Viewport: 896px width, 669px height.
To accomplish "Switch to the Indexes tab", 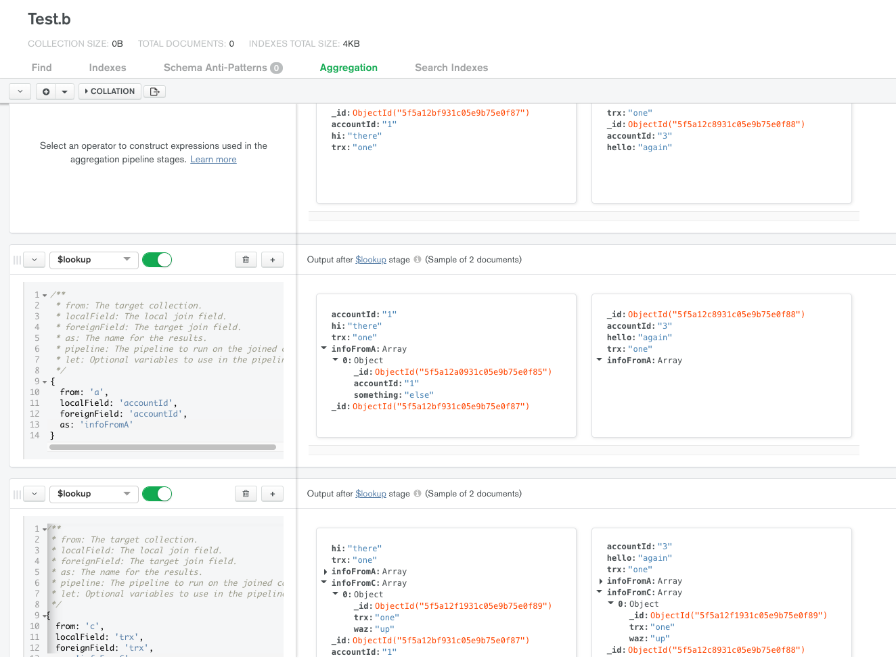I will pos(108,68).
